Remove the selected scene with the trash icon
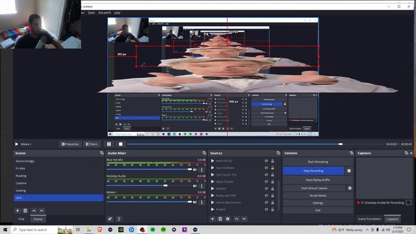This screenshot has width=416, height=234. tap(25, 211)
